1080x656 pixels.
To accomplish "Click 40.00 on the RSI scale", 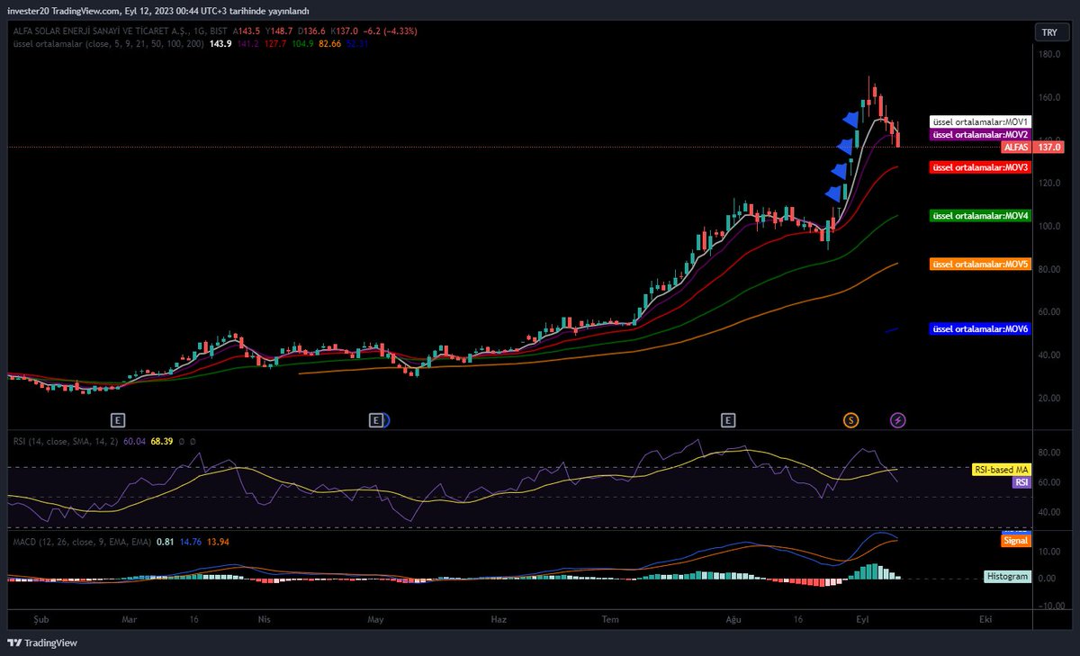I will tap(1049, 512).
